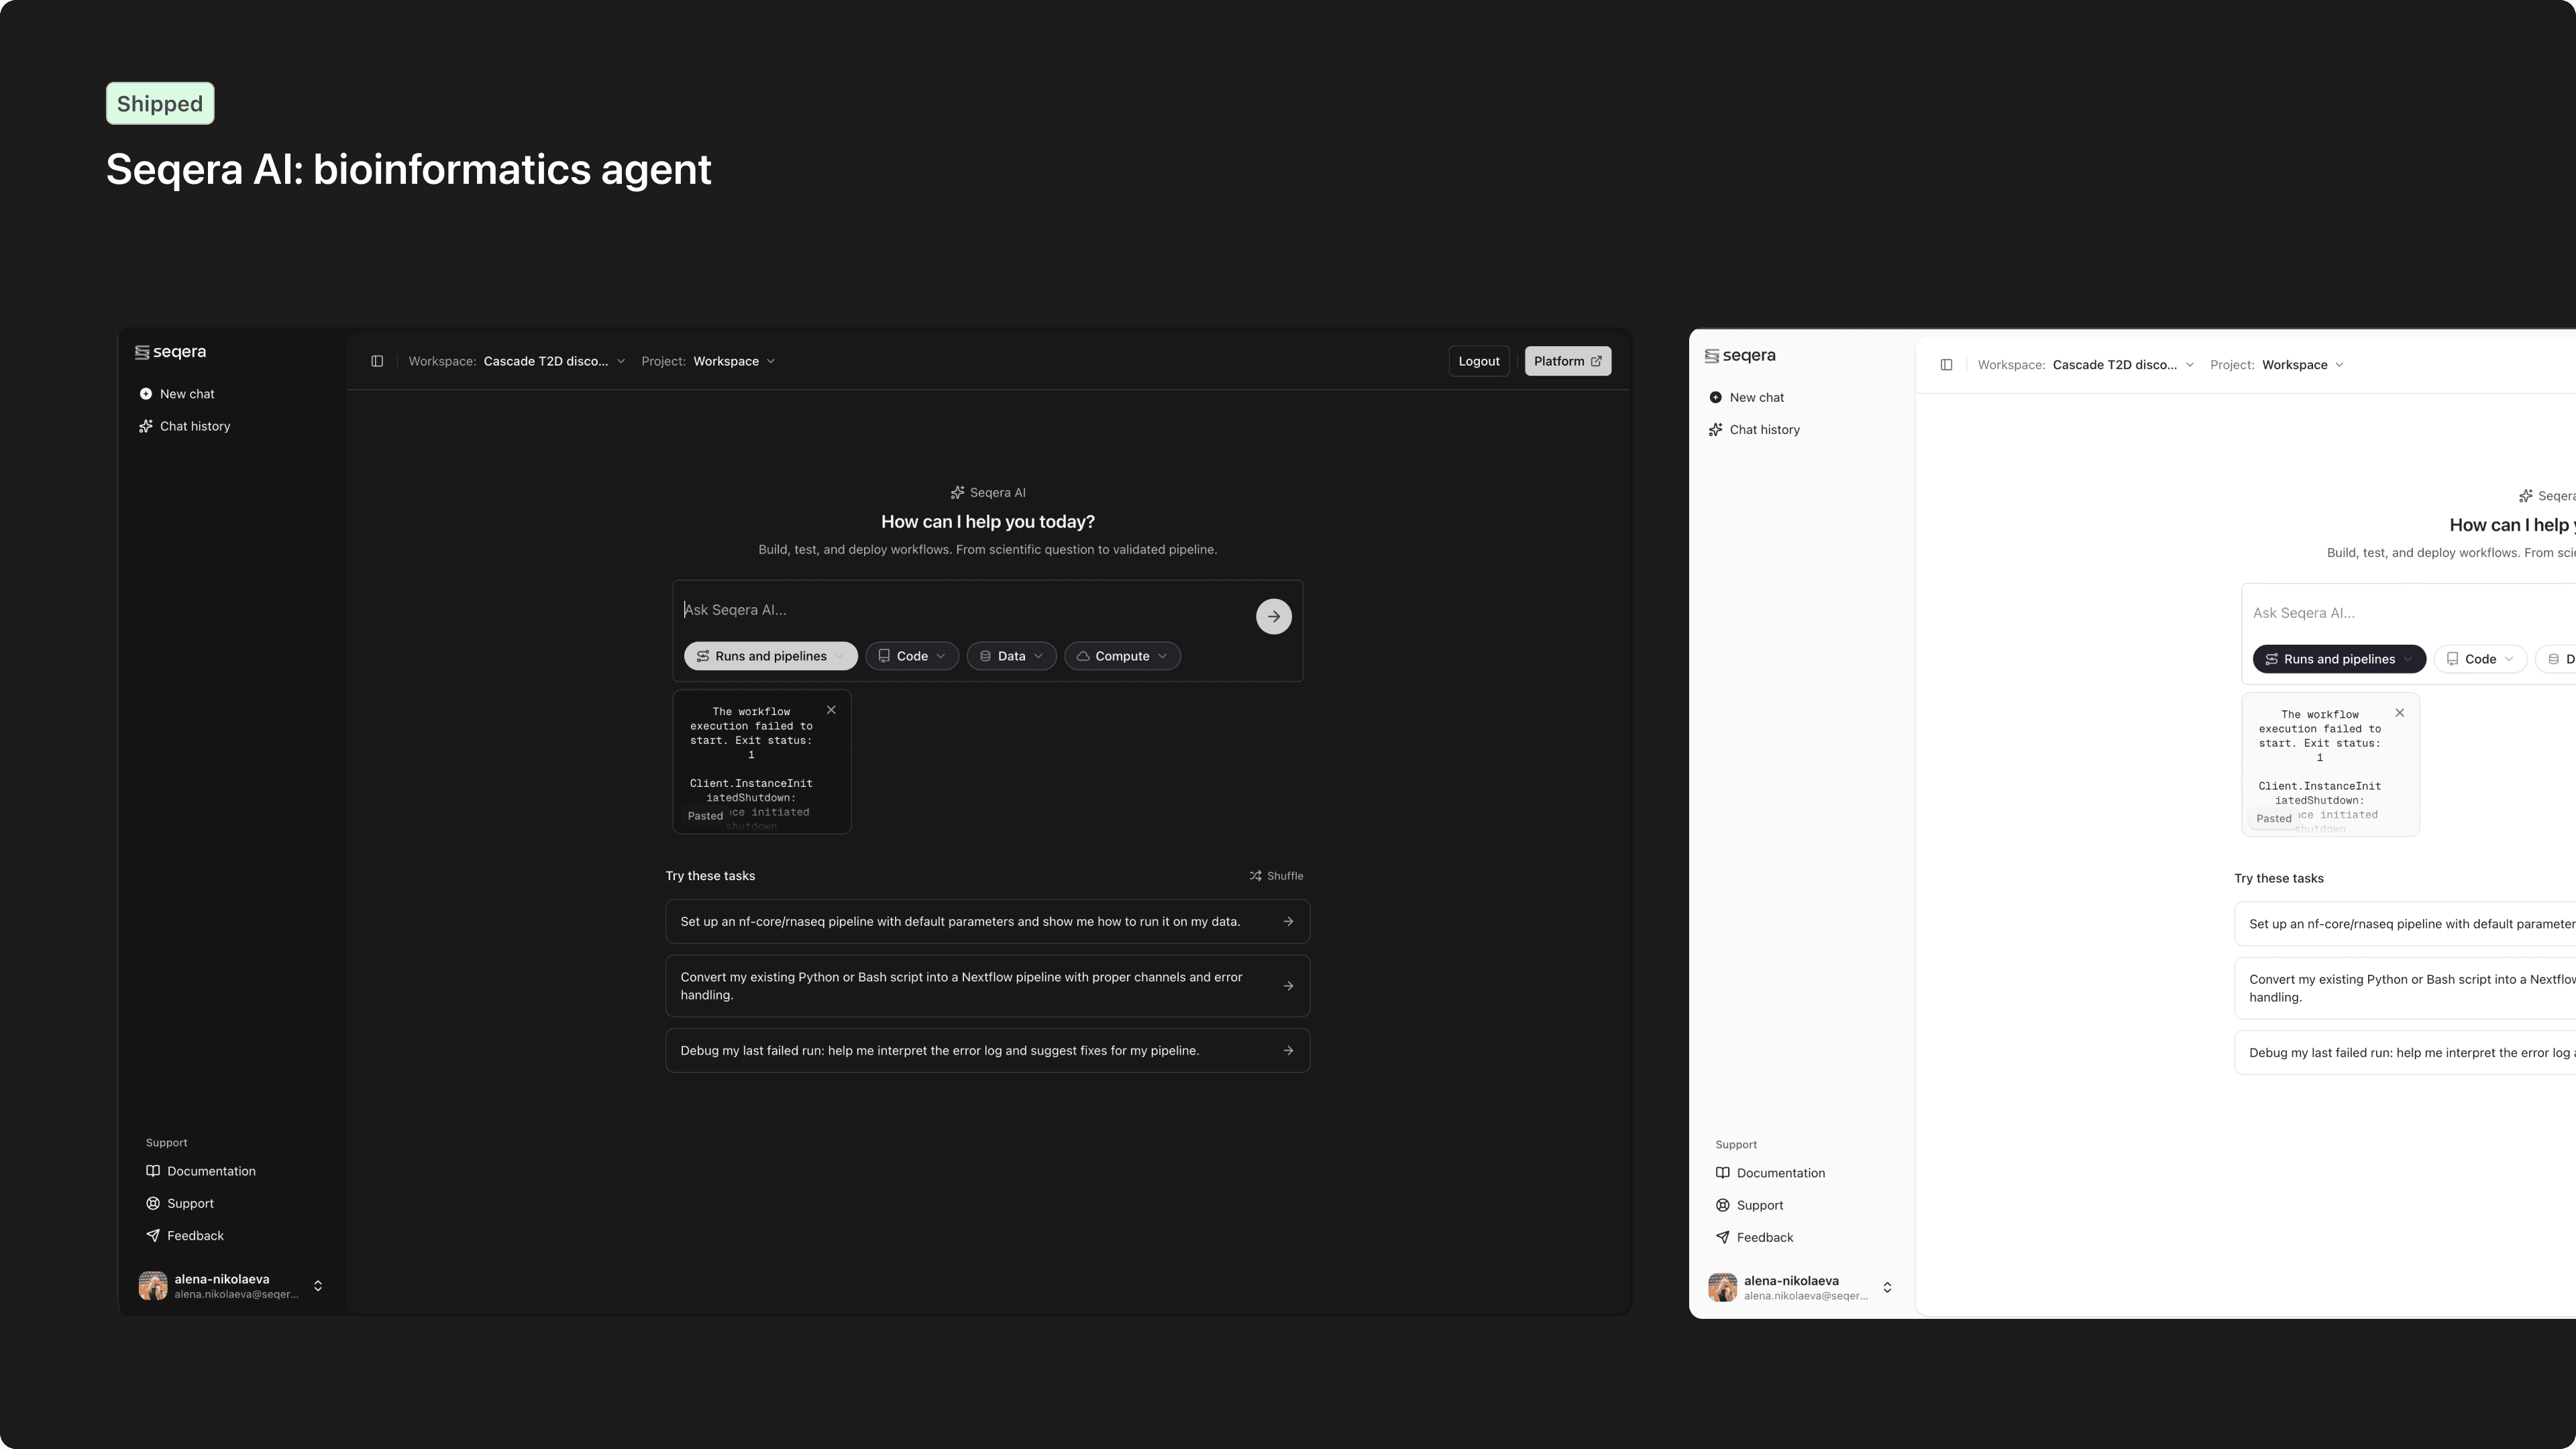Open Feedback link in light window
The image size is (2576, 1449).
point(1755,1238)
